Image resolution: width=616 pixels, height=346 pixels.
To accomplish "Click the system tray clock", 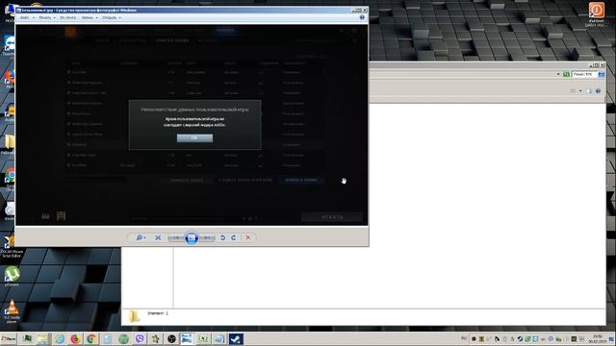I will pyautogui.click(x=597, y=338).
